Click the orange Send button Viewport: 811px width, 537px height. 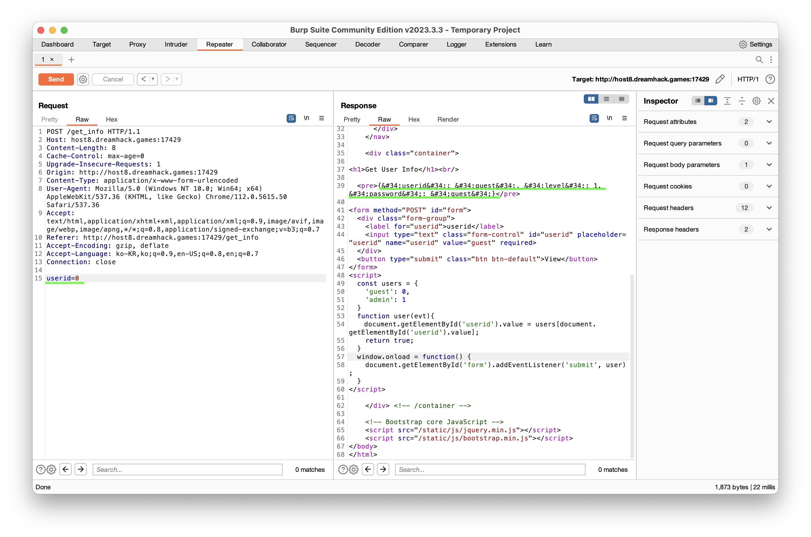[56, 79]
